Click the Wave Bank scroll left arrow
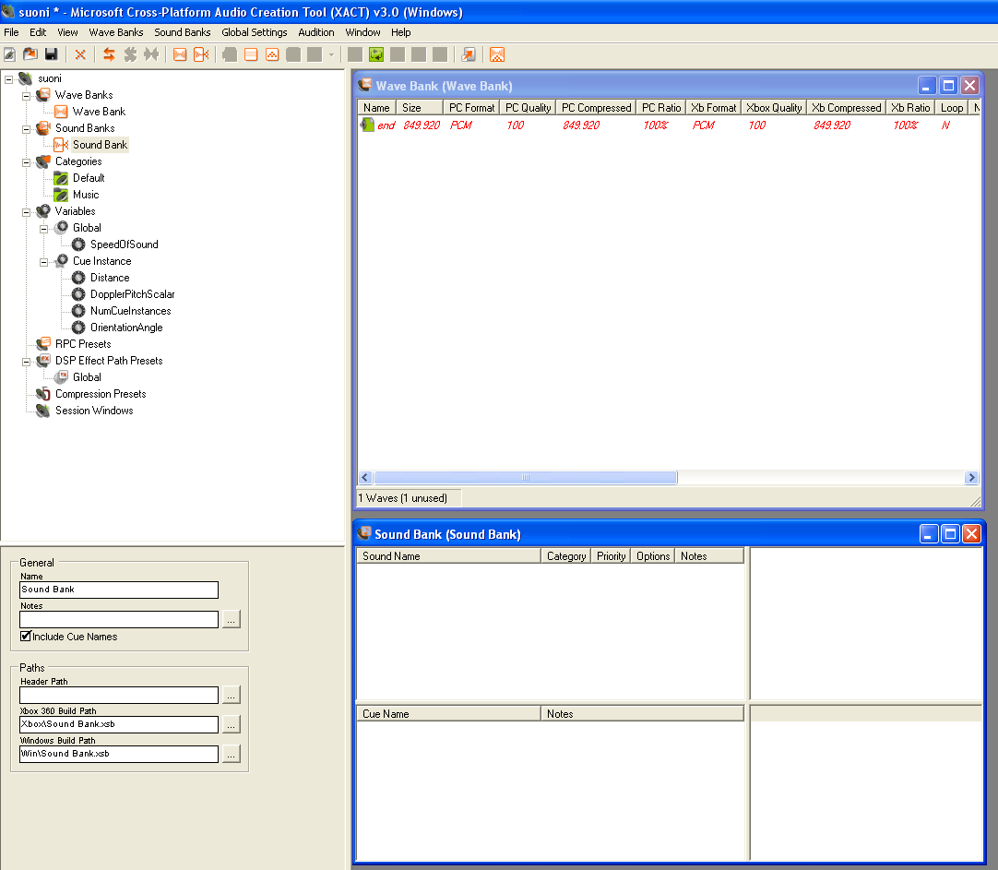This screenshot has height=870, width=998. (365, 477)
